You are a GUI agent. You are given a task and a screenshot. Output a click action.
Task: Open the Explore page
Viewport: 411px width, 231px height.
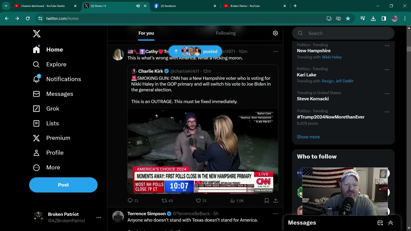point(50,64)
